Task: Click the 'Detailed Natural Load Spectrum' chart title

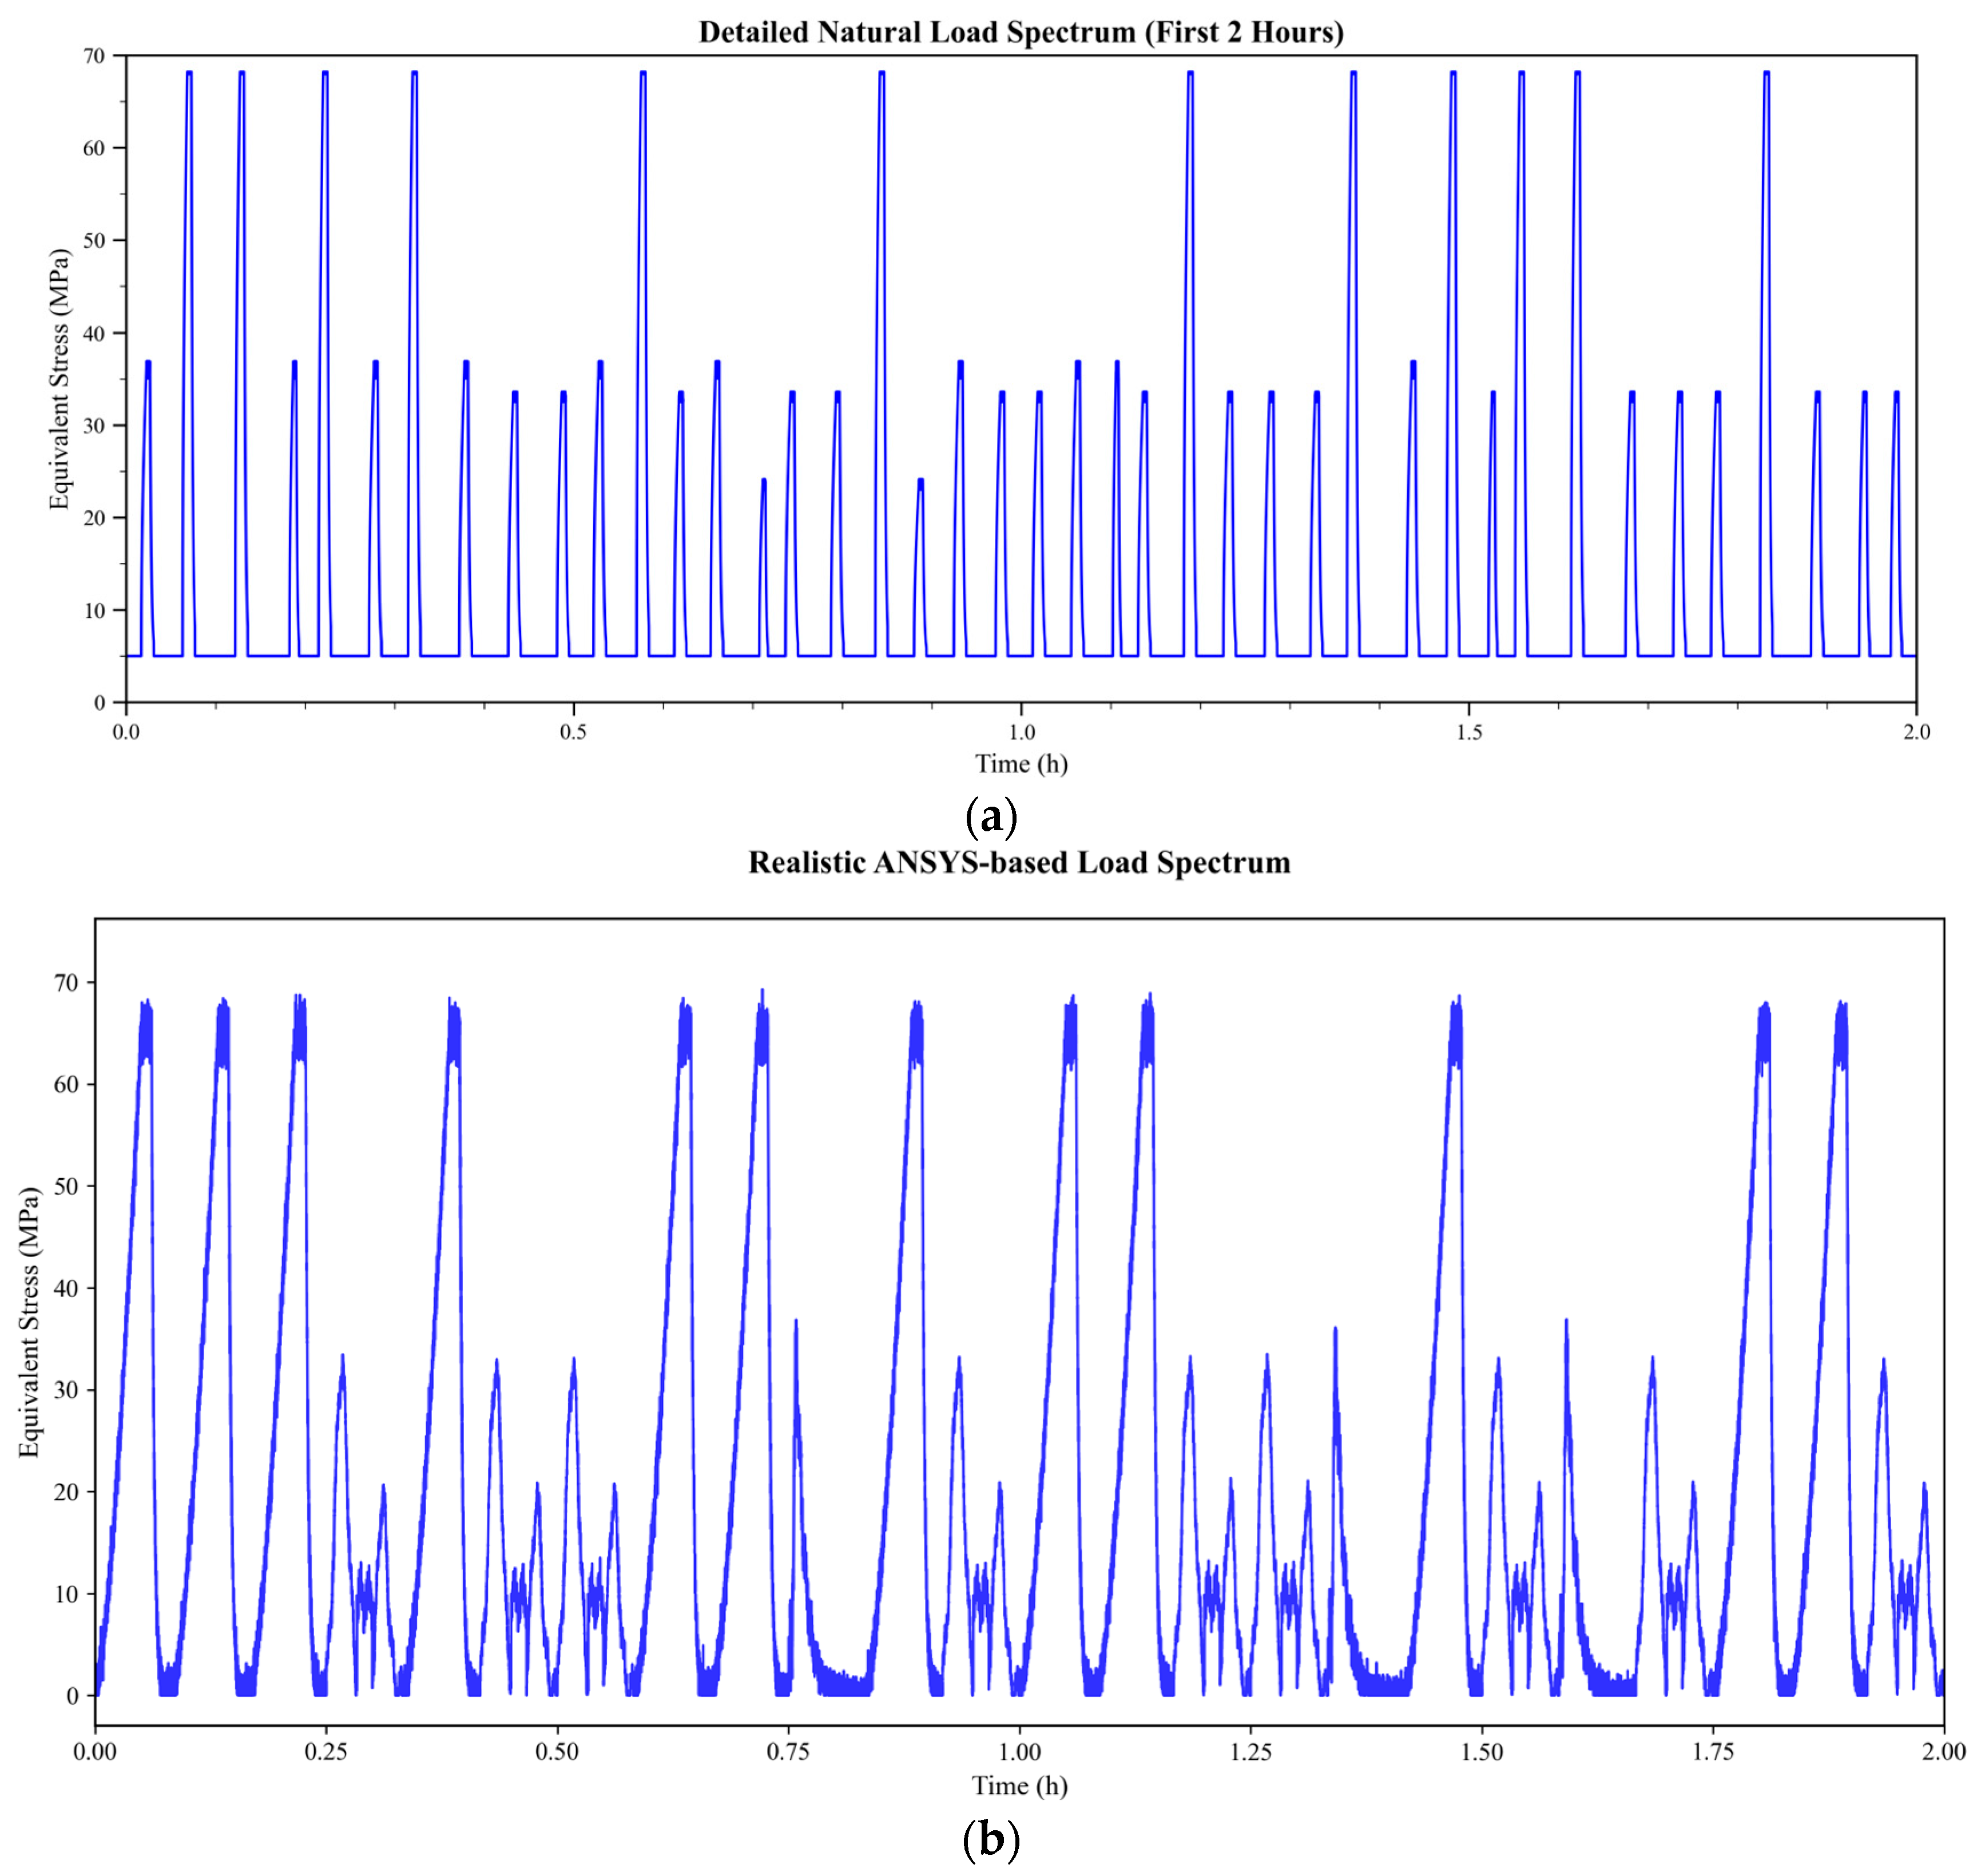Action: tap(1020, 32)
